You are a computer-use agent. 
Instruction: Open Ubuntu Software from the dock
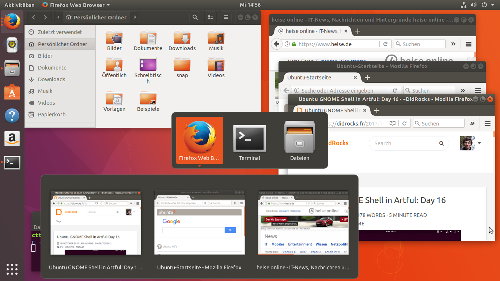click(x=12, y=92)
